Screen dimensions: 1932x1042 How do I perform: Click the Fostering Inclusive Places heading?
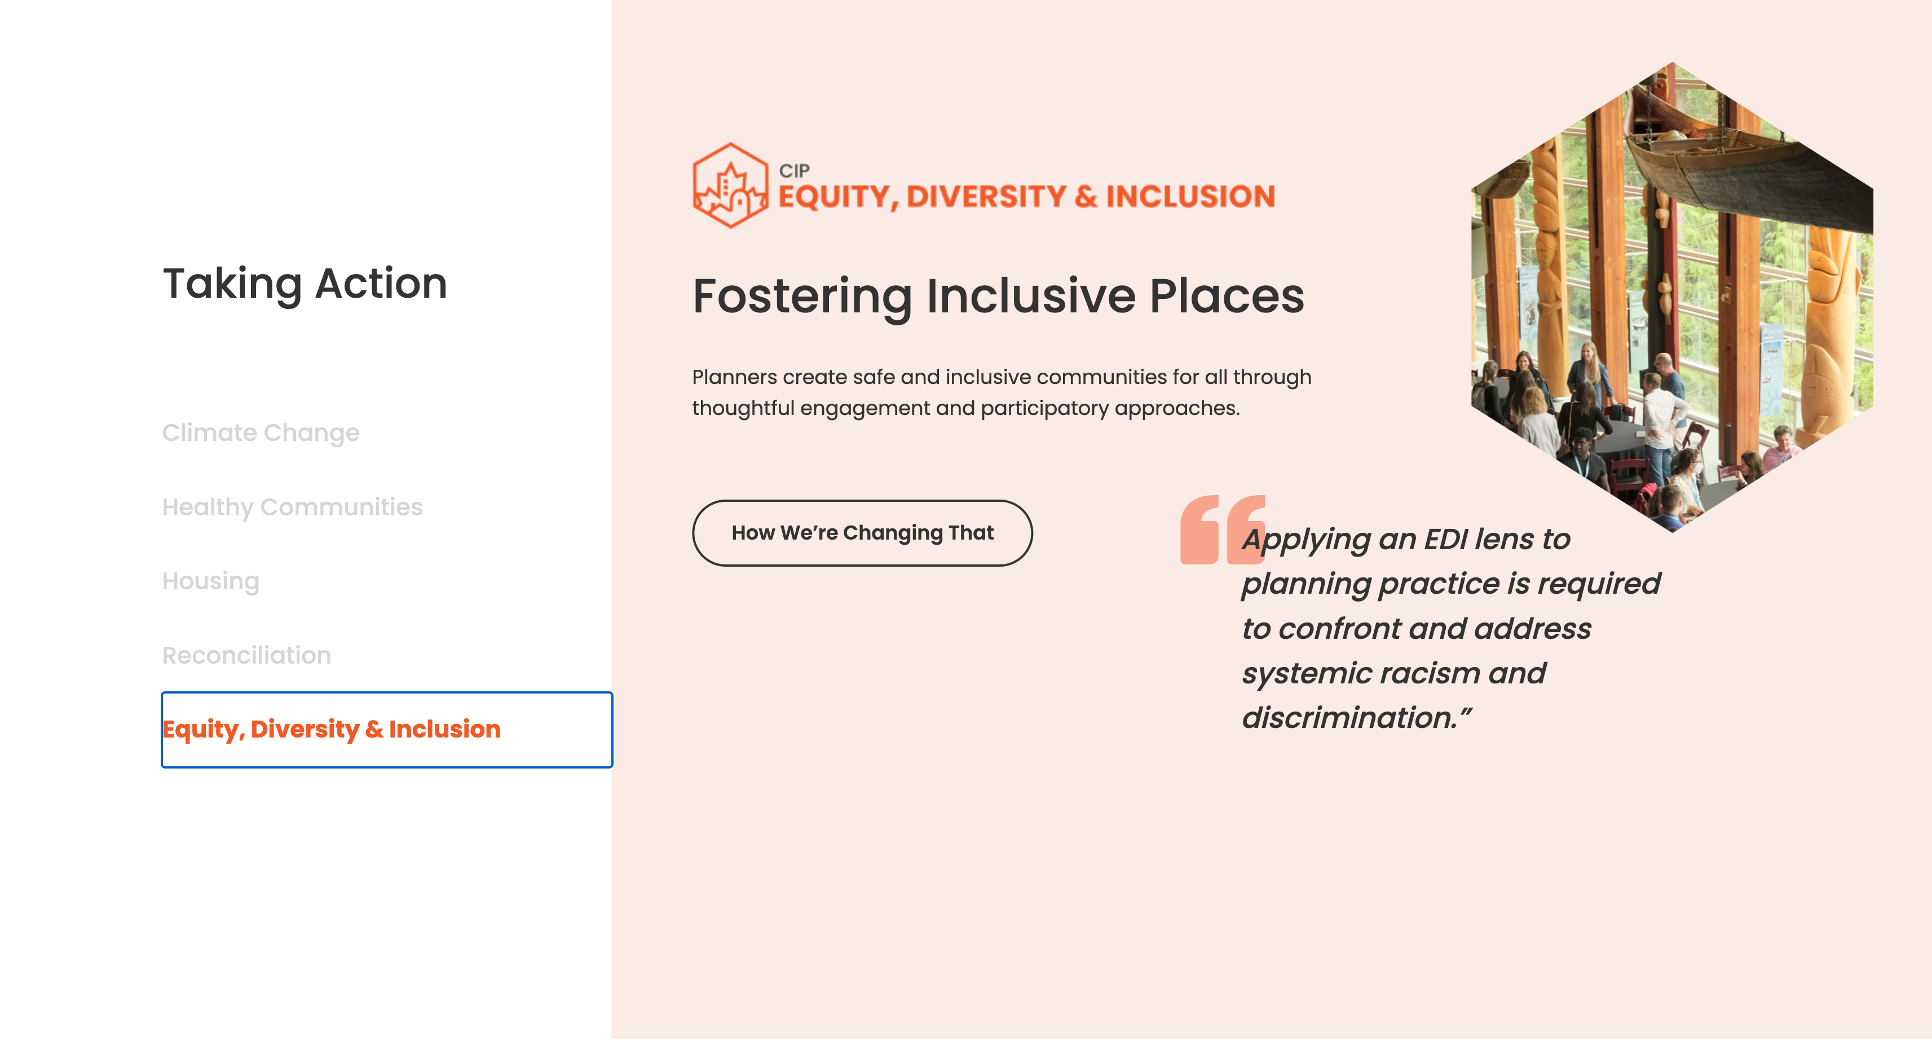click(998, 296)
